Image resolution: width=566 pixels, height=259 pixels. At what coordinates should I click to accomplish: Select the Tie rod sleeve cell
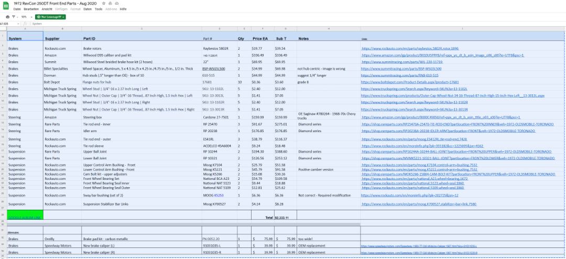tap(141, 146)
